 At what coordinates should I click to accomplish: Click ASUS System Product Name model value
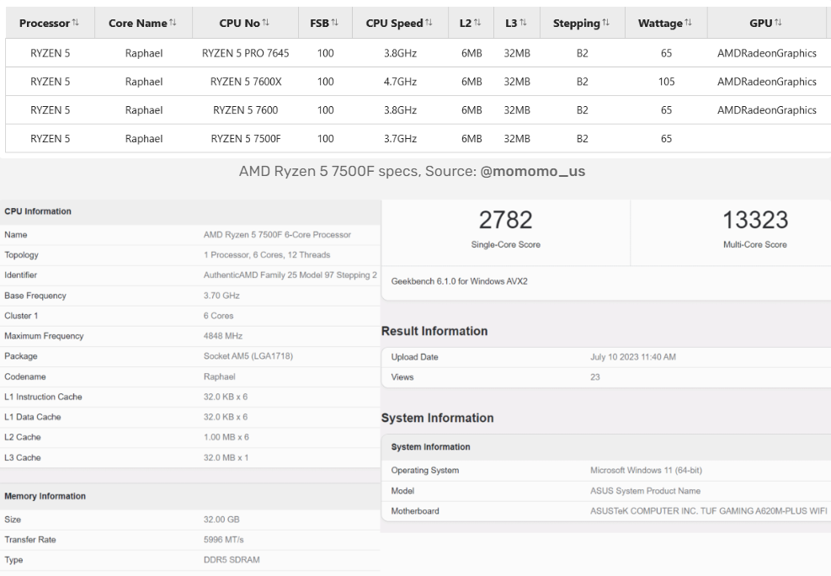point(646,491)
